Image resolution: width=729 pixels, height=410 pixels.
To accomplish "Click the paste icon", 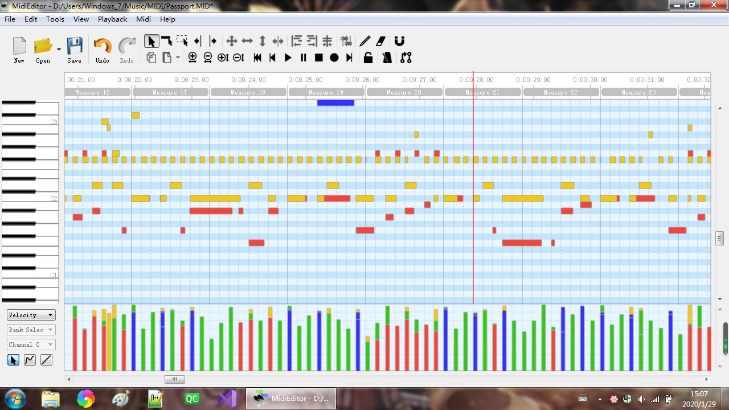I will pos(167,58).
